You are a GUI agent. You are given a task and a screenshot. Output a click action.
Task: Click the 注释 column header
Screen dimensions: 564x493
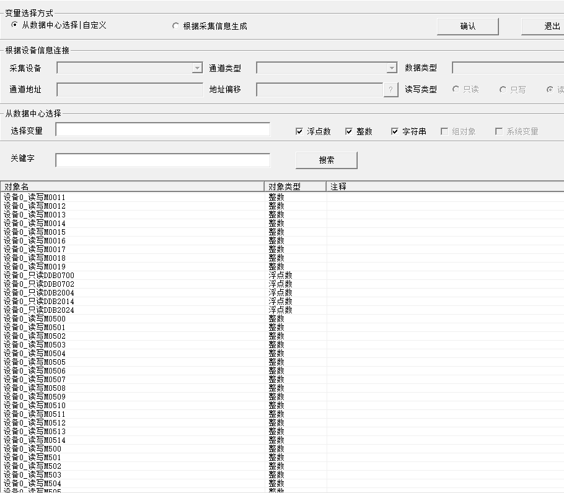[x=445, y=186]
